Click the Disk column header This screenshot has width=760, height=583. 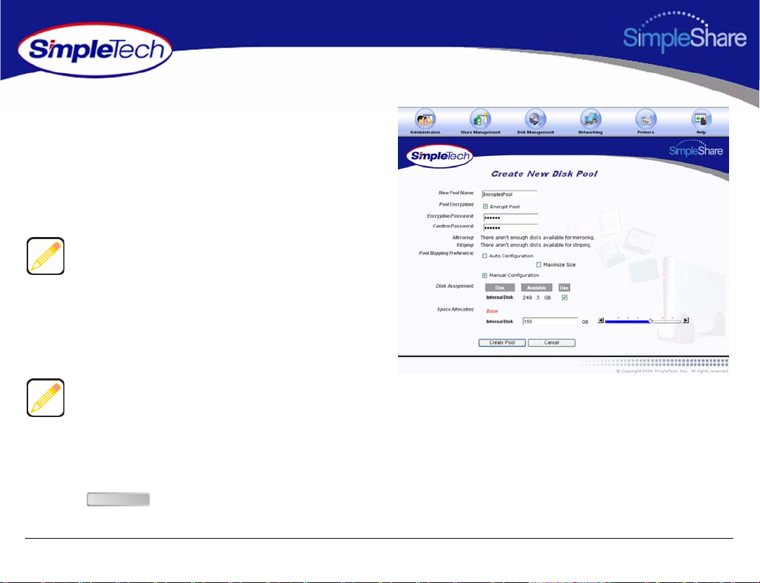coord(500,288)
